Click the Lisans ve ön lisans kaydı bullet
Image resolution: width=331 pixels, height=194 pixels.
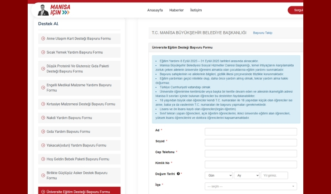pyautogui.click(x=197, y=109)
